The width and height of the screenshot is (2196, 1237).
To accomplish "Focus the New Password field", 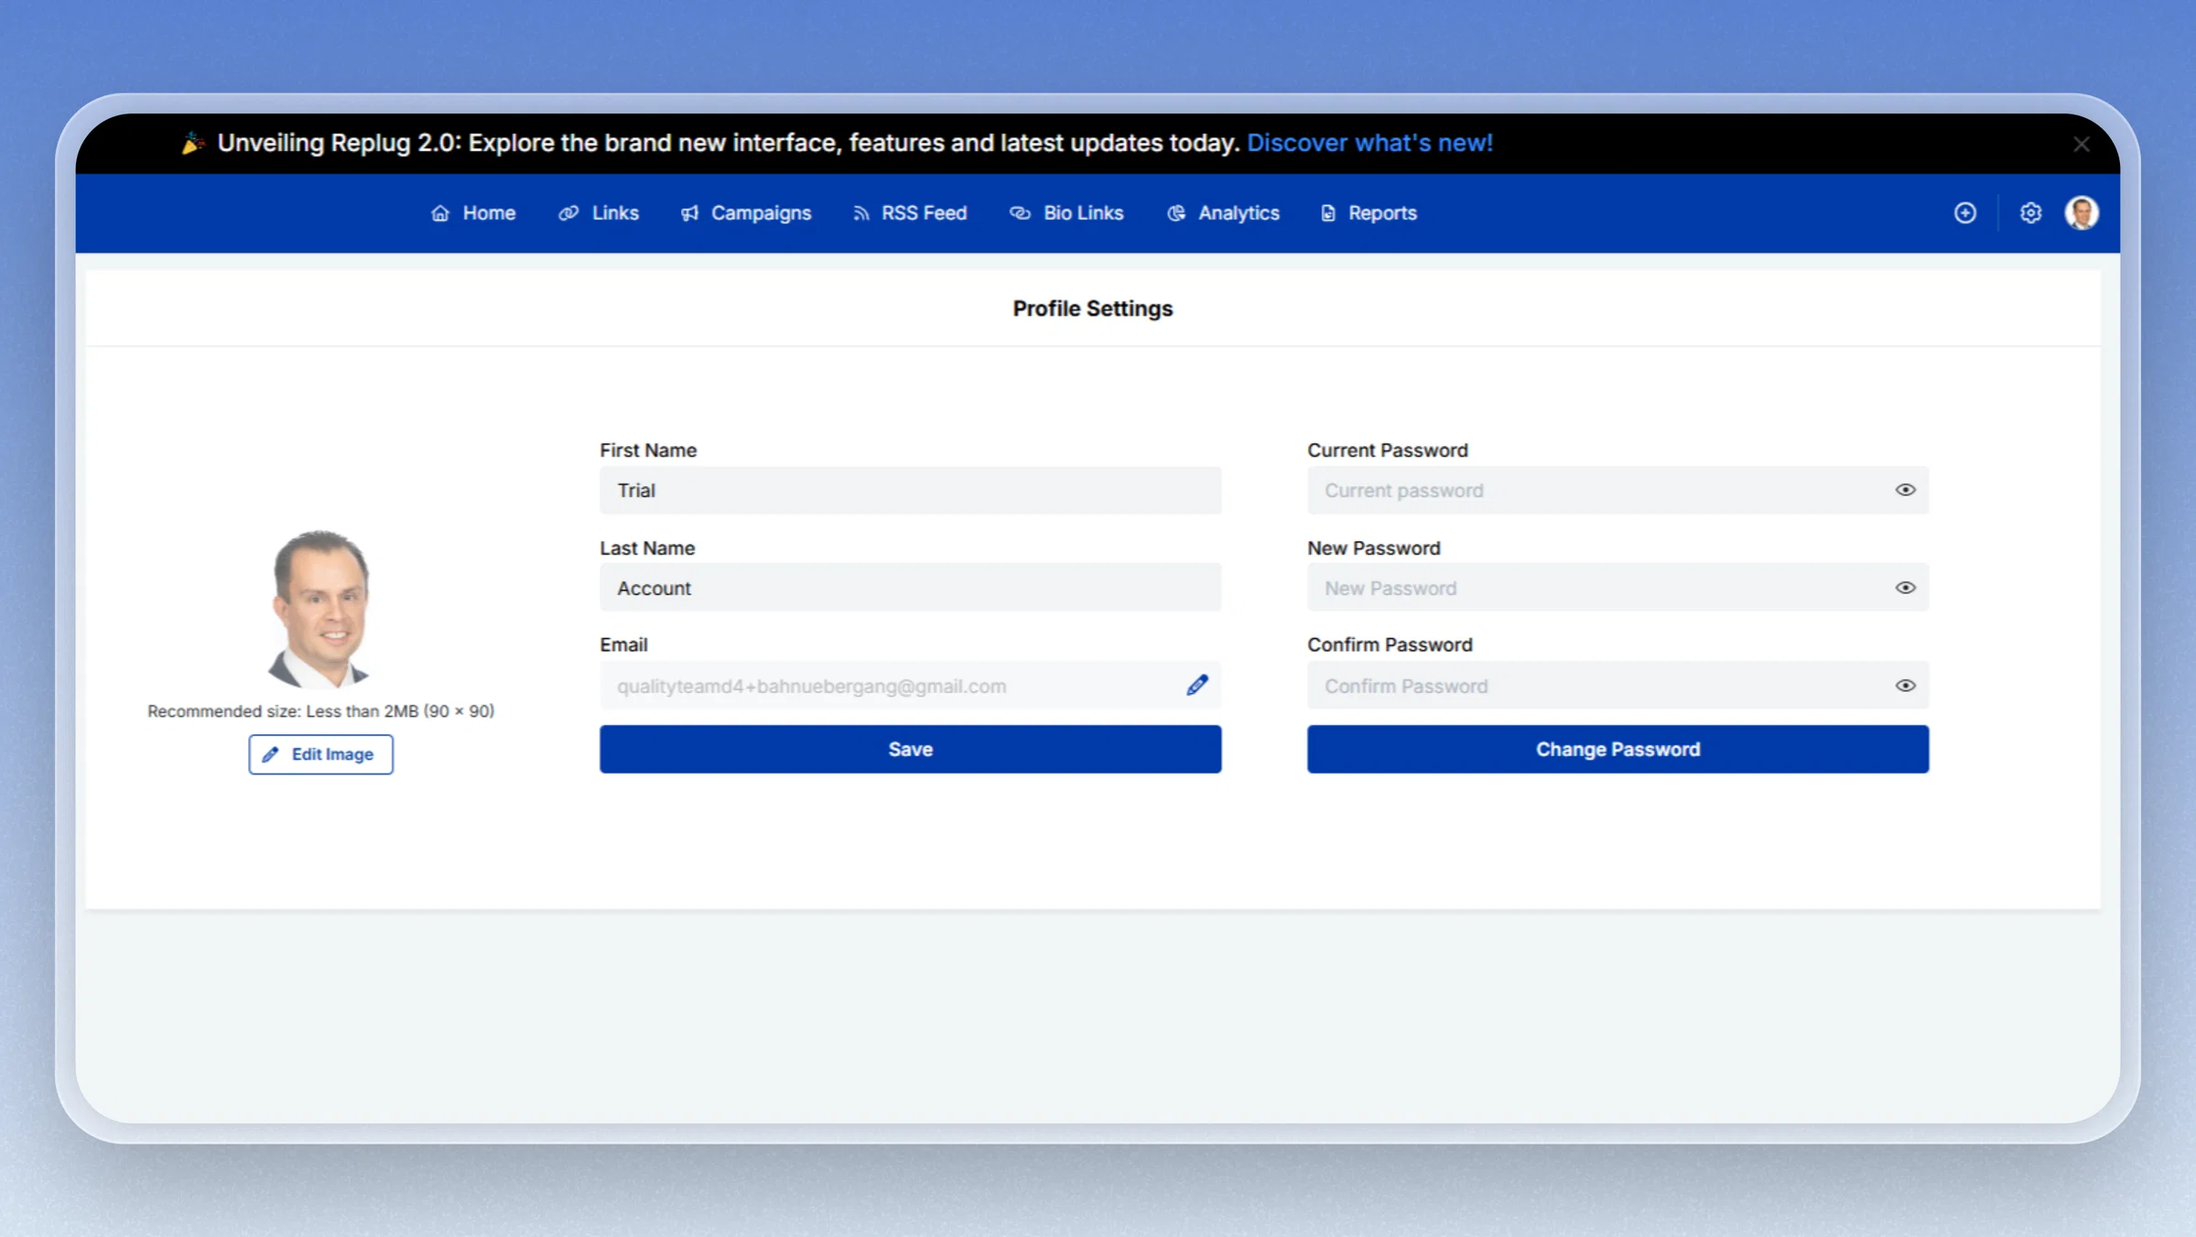I will tap(1617, 588).
